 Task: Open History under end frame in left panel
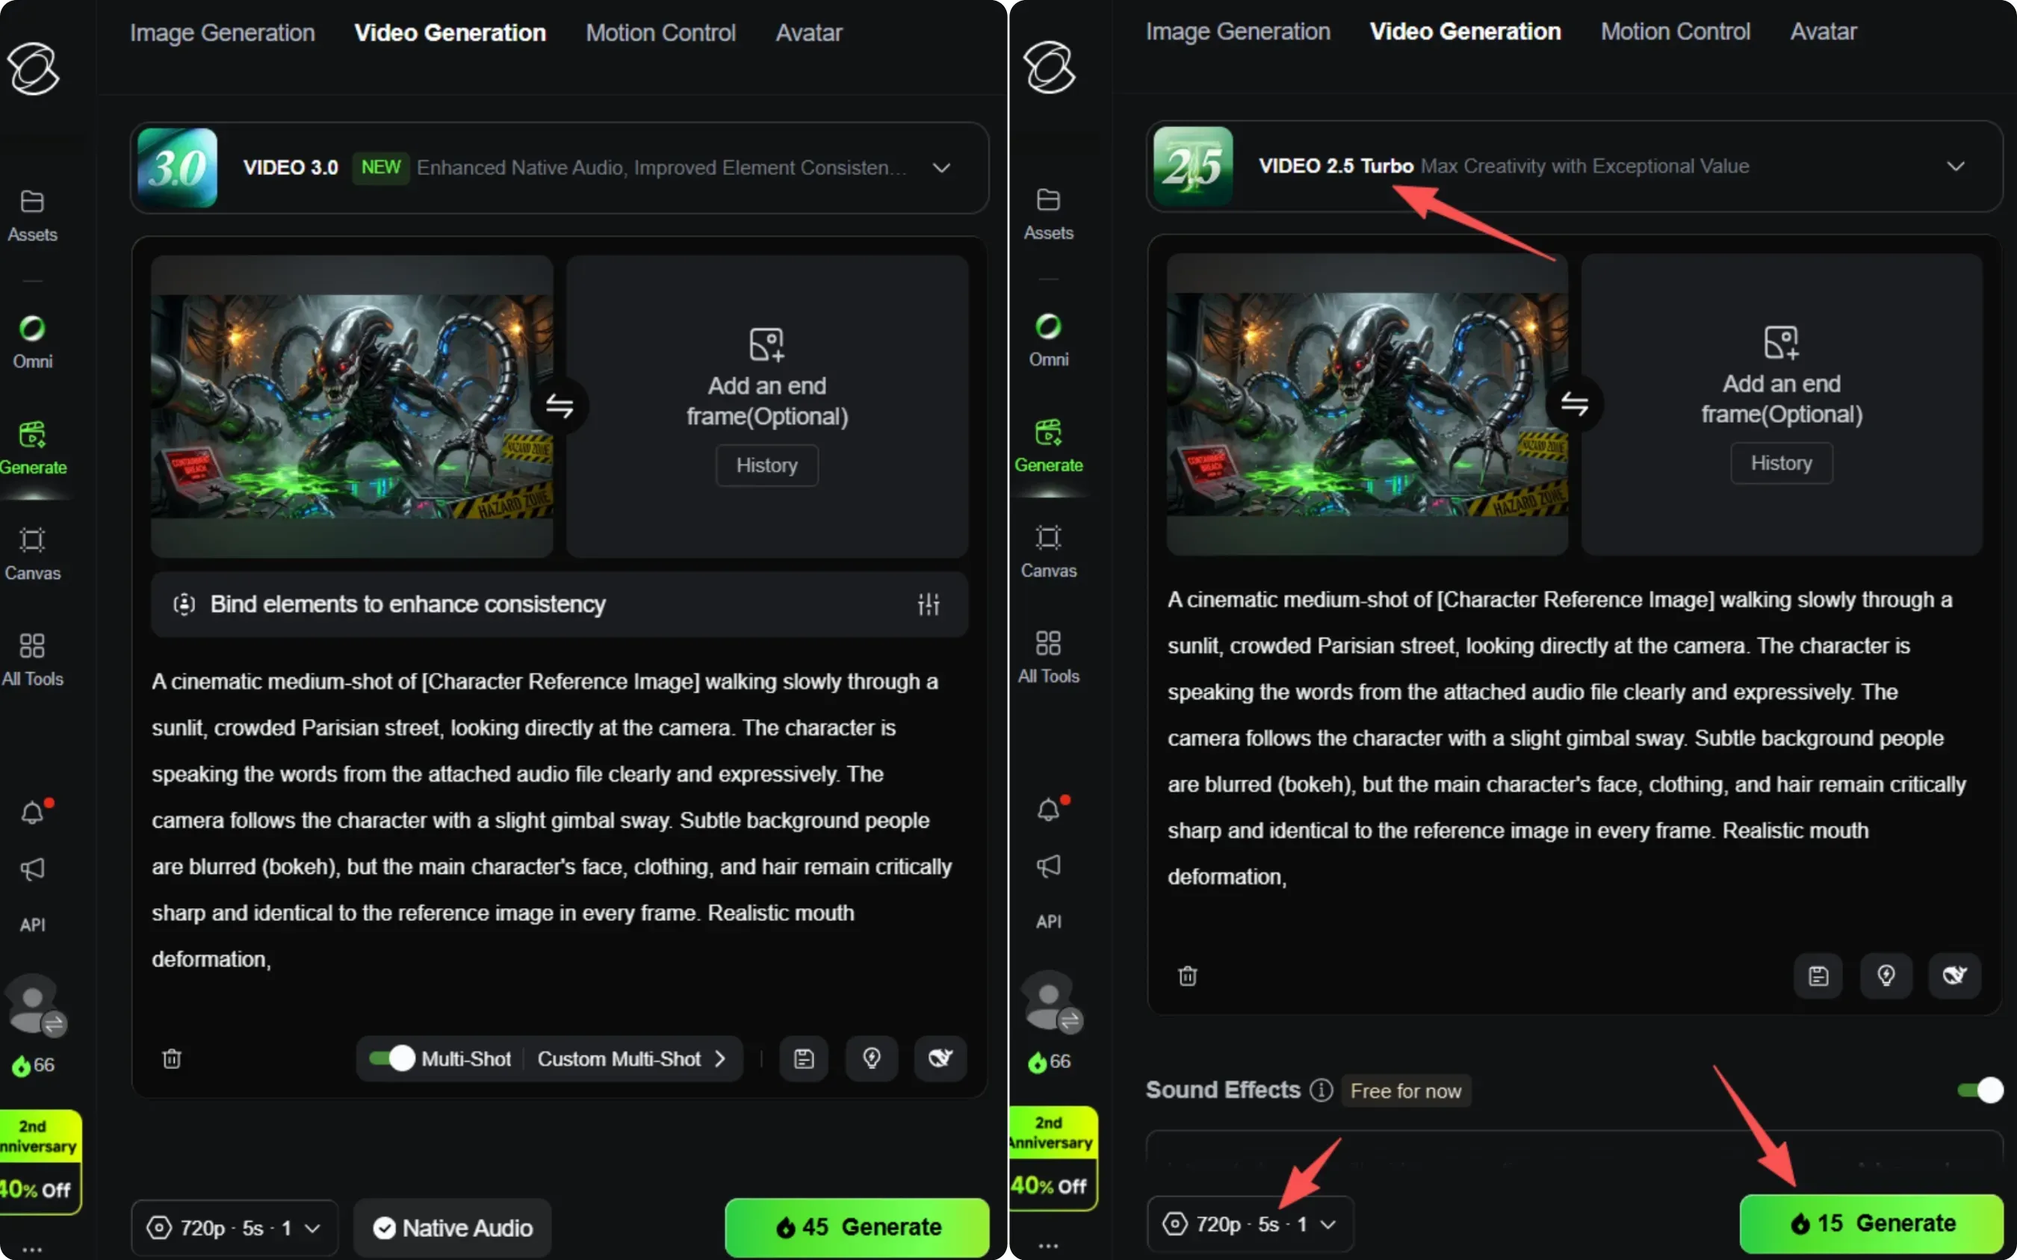click(x=766, y=465)
